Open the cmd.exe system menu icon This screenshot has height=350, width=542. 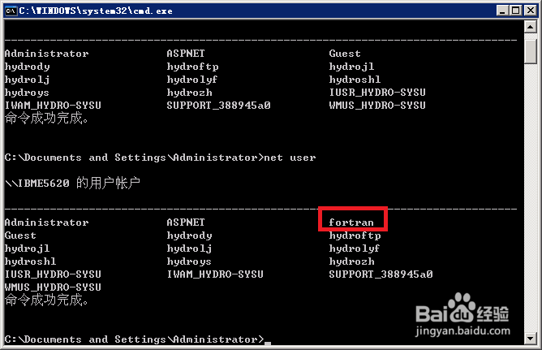pos(11,9)
